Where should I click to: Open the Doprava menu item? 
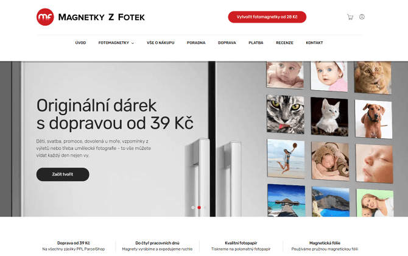[x=227, y=43]
